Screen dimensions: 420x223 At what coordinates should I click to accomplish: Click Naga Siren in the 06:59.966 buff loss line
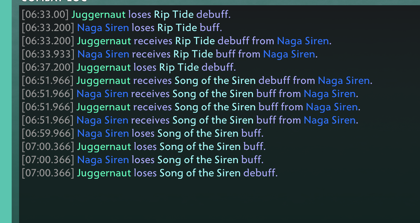coord(103,133)
